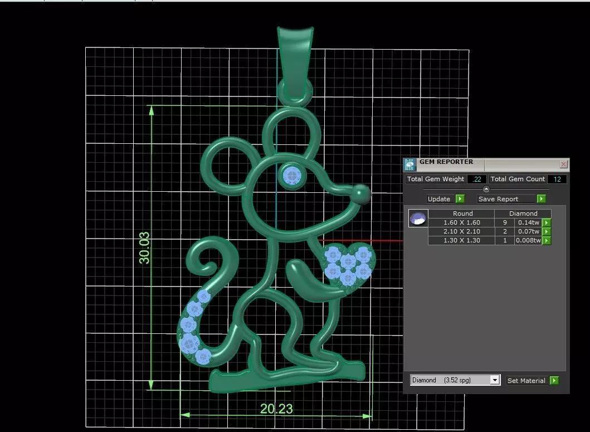Image resolution: width=590 pixels, height=432 pixels.
Task: Click the green arrow beside Save Report
Action: click(541, 198)
